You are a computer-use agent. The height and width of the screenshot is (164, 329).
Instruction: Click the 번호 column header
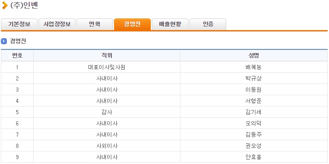coord(17,55)
